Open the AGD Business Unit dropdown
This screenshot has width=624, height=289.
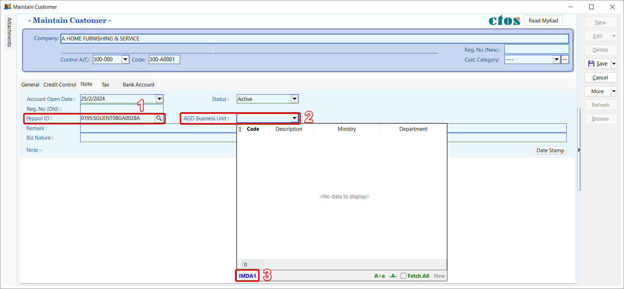pos(294,118)
